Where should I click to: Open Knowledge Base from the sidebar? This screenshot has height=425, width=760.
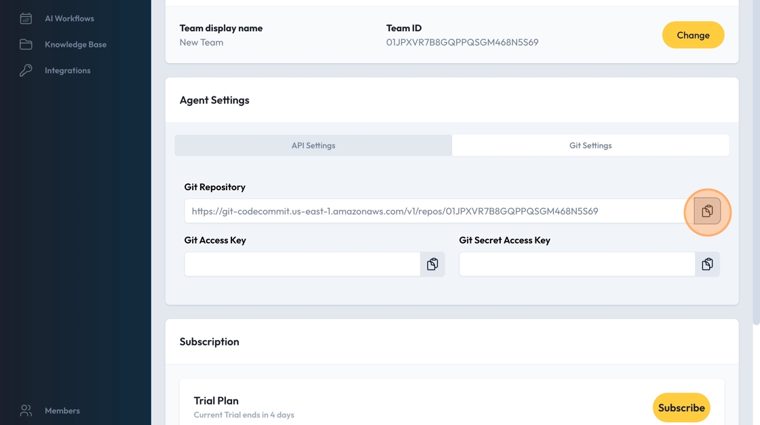coord(75,44)
